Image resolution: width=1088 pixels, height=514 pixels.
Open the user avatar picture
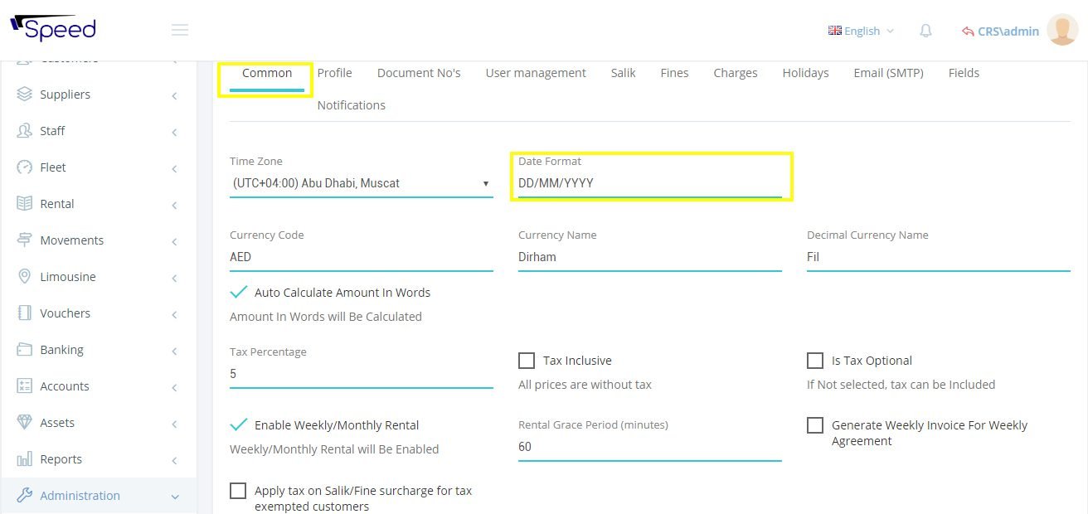pos(1062,31)
